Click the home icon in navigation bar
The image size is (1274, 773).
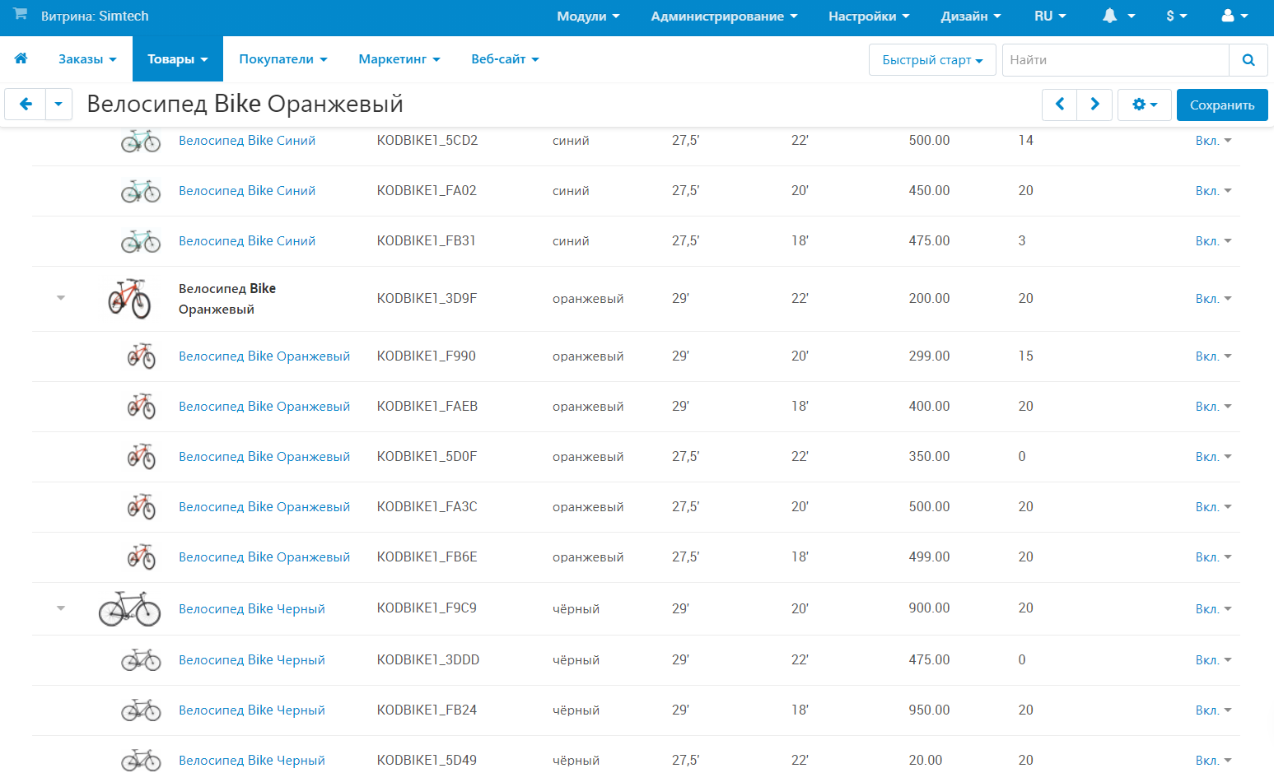point(21,58)
